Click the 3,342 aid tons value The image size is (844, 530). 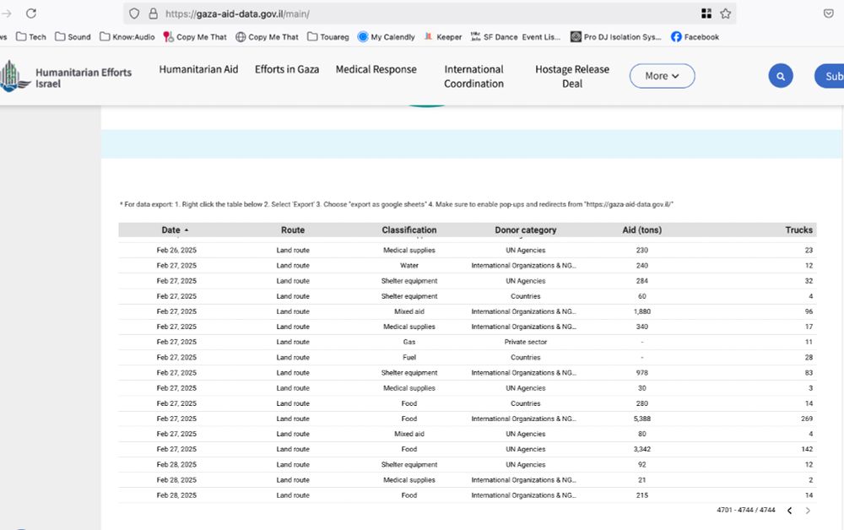tap(642, 449)
